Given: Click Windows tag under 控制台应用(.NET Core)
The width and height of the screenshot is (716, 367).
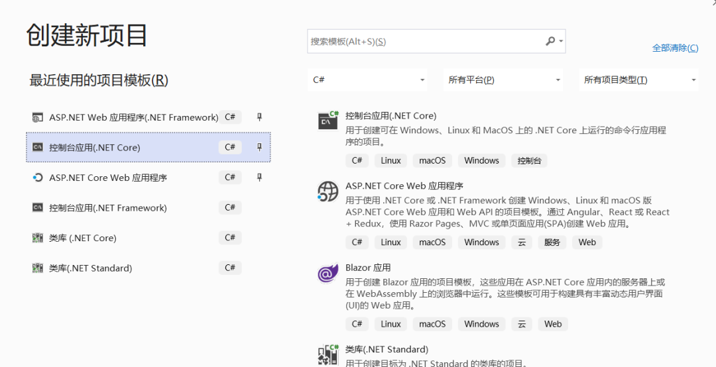Looking at the screenshot, I should tap(482, 161).
